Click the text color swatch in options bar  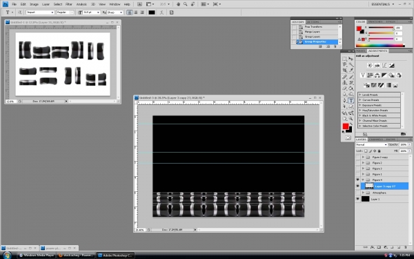(152, 12)
